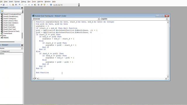Click the Find binoculars icon
Viewport: 187px width, 105px height.
point(16,5)
